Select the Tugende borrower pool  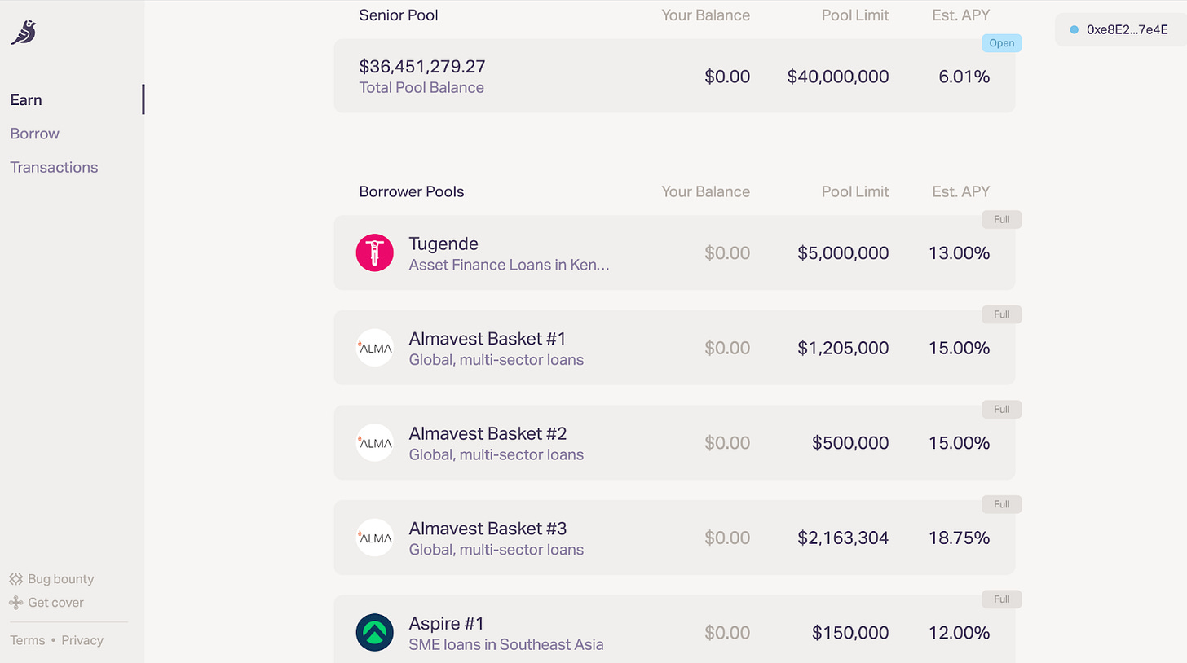point(674,252)
